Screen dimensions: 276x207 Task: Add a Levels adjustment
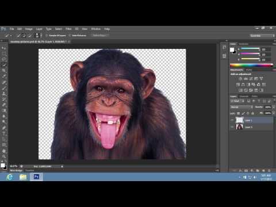pyautogui.click(x=246, y=79)
